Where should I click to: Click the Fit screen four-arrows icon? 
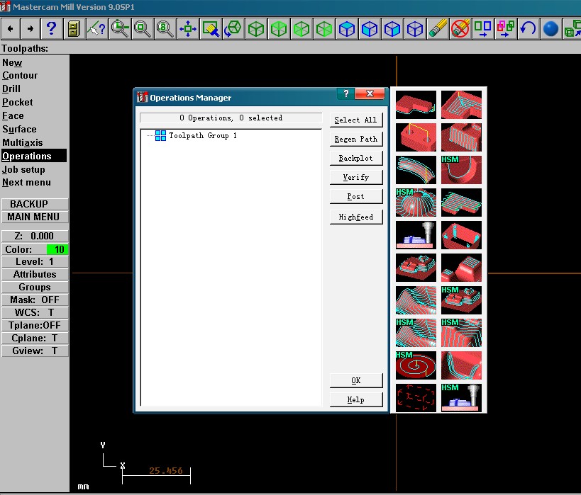coord(188,28)
